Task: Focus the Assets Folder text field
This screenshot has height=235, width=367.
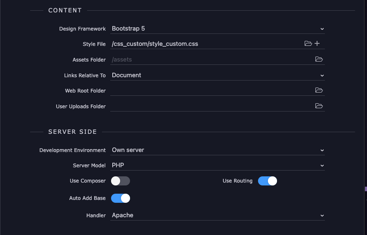Action: pos(212,59)
